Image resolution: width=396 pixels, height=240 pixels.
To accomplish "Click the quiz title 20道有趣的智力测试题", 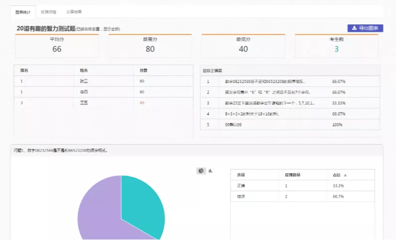I will click(46, 29).
